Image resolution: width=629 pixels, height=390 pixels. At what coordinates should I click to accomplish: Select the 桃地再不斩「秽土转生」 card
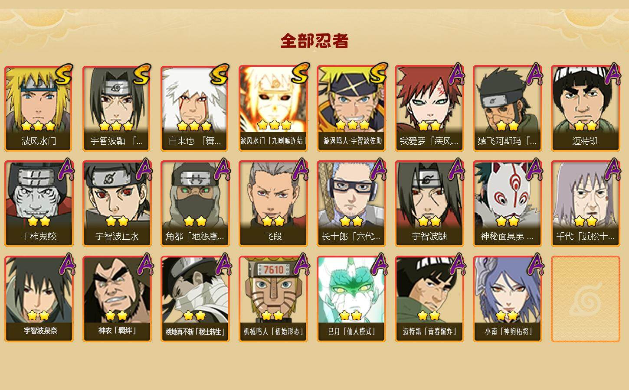point(195,299)
